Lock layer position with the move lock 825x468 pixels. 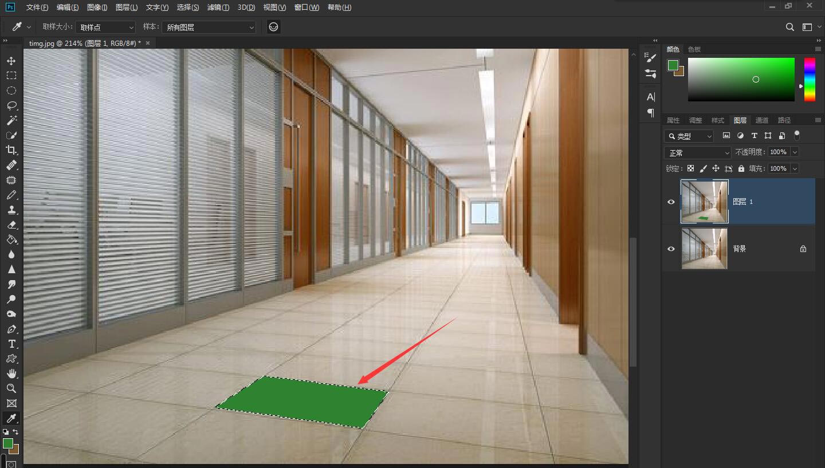716,168
